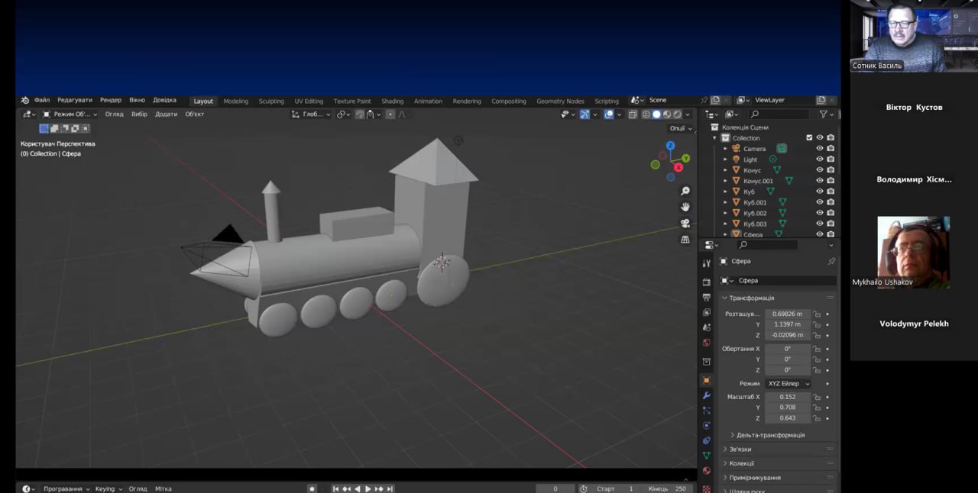This screenshot has width=978, height=493.
Task: Open the XYZ Ейлер rotation mode dropdown
Action: [x=787, y=384]
